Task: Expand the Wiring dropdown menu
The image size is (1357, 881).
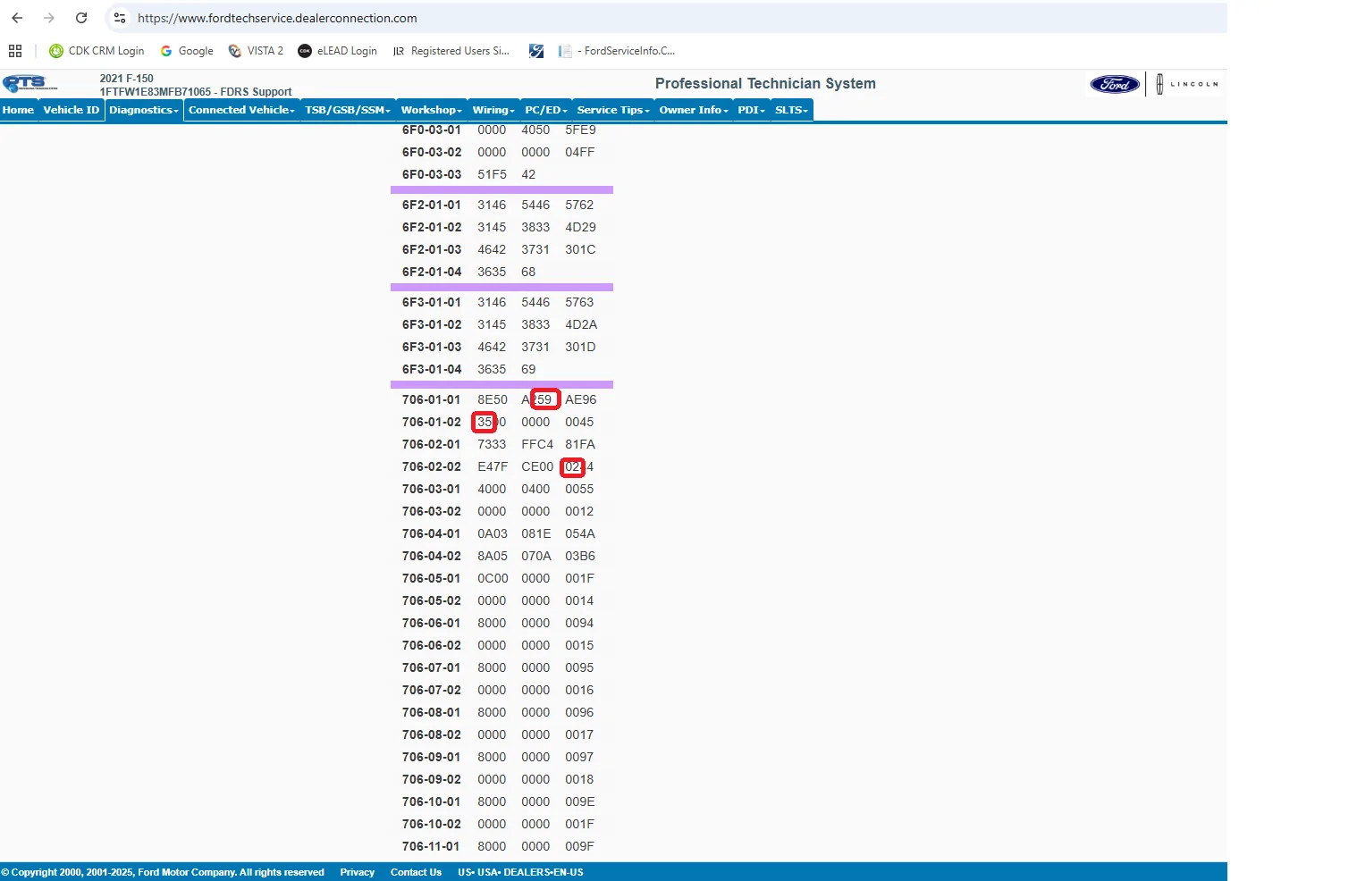Action: (493, 110)
